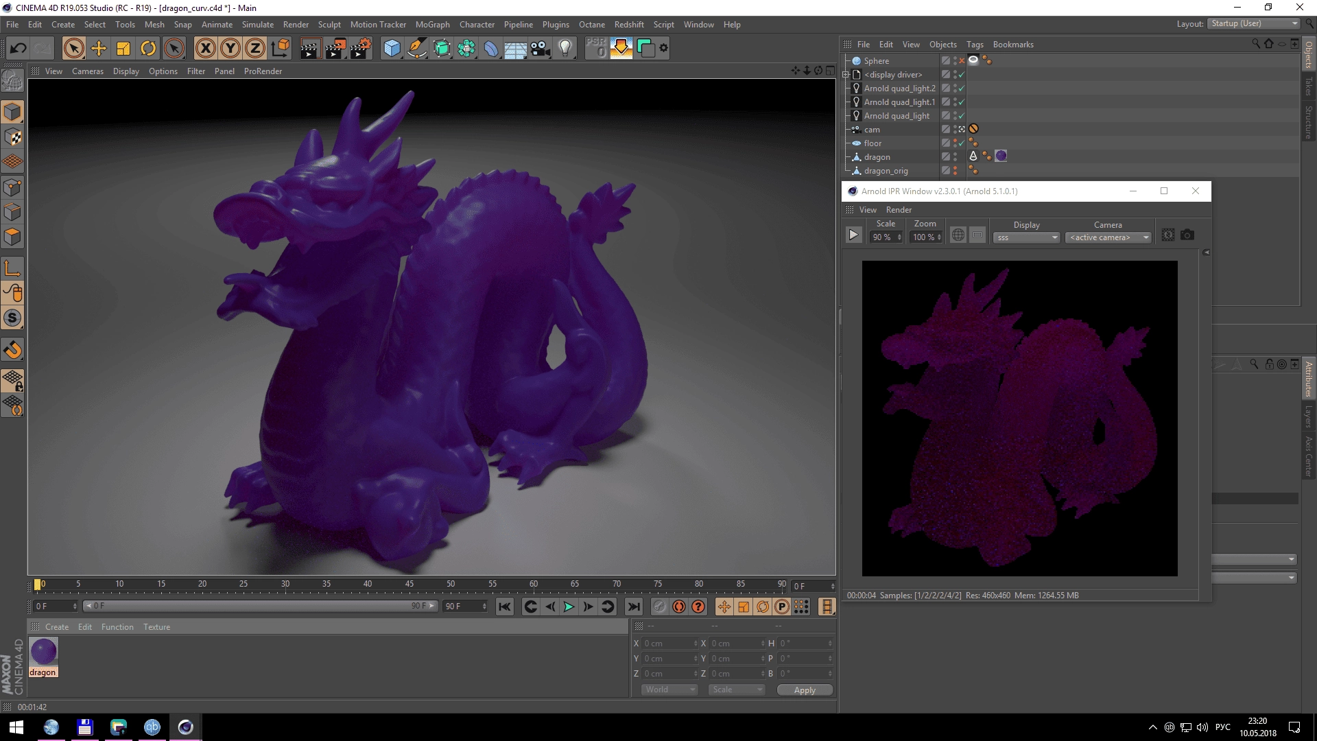This screenshot has width=1317, height=741.
Task: Toggle Y axis lock
Action: [x=230, y=48]
